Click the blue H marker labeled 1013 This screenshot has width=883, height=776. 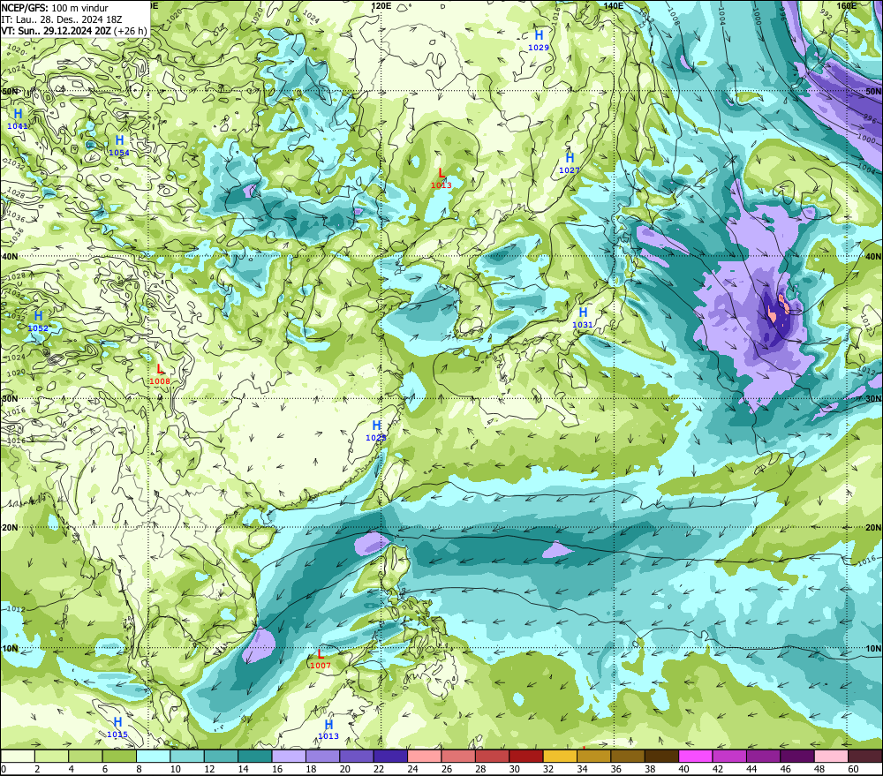point(328,724)
